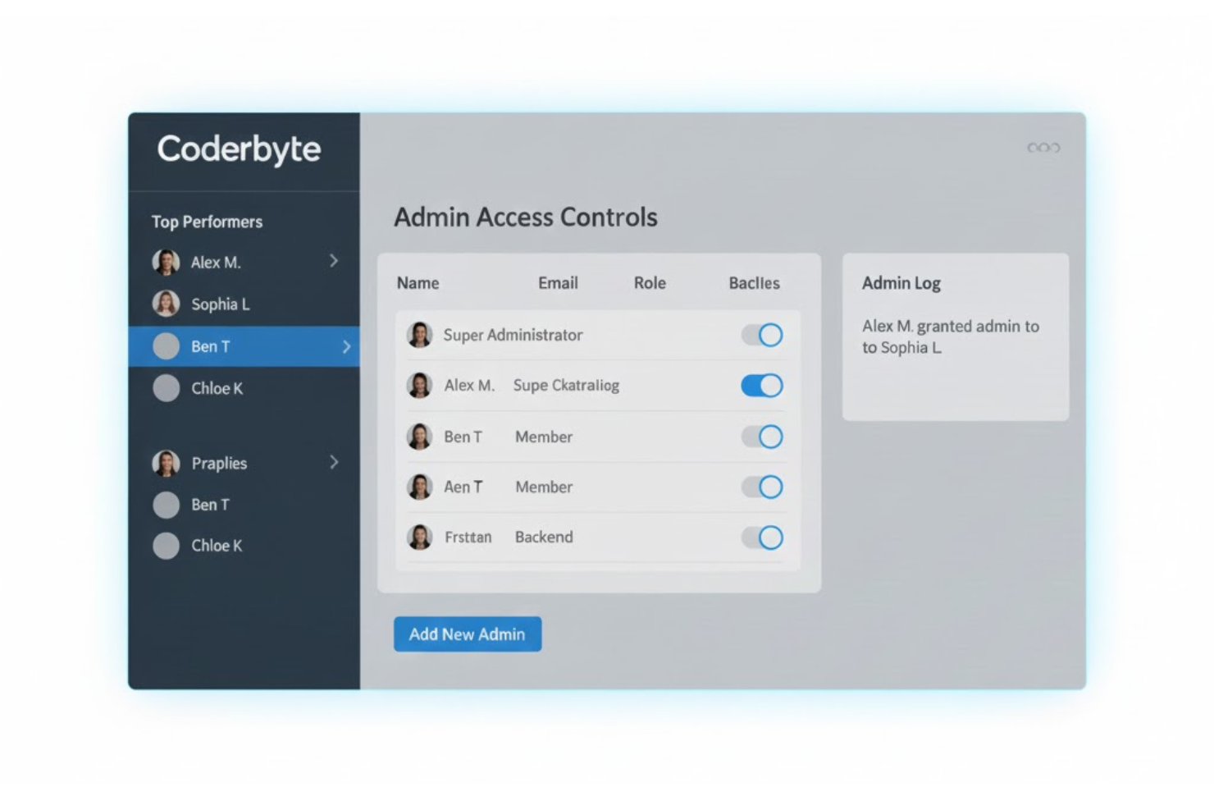
Task: Click the avatar in the Super Administrator row
Action: pyautogui.click(x=419, y=335)
